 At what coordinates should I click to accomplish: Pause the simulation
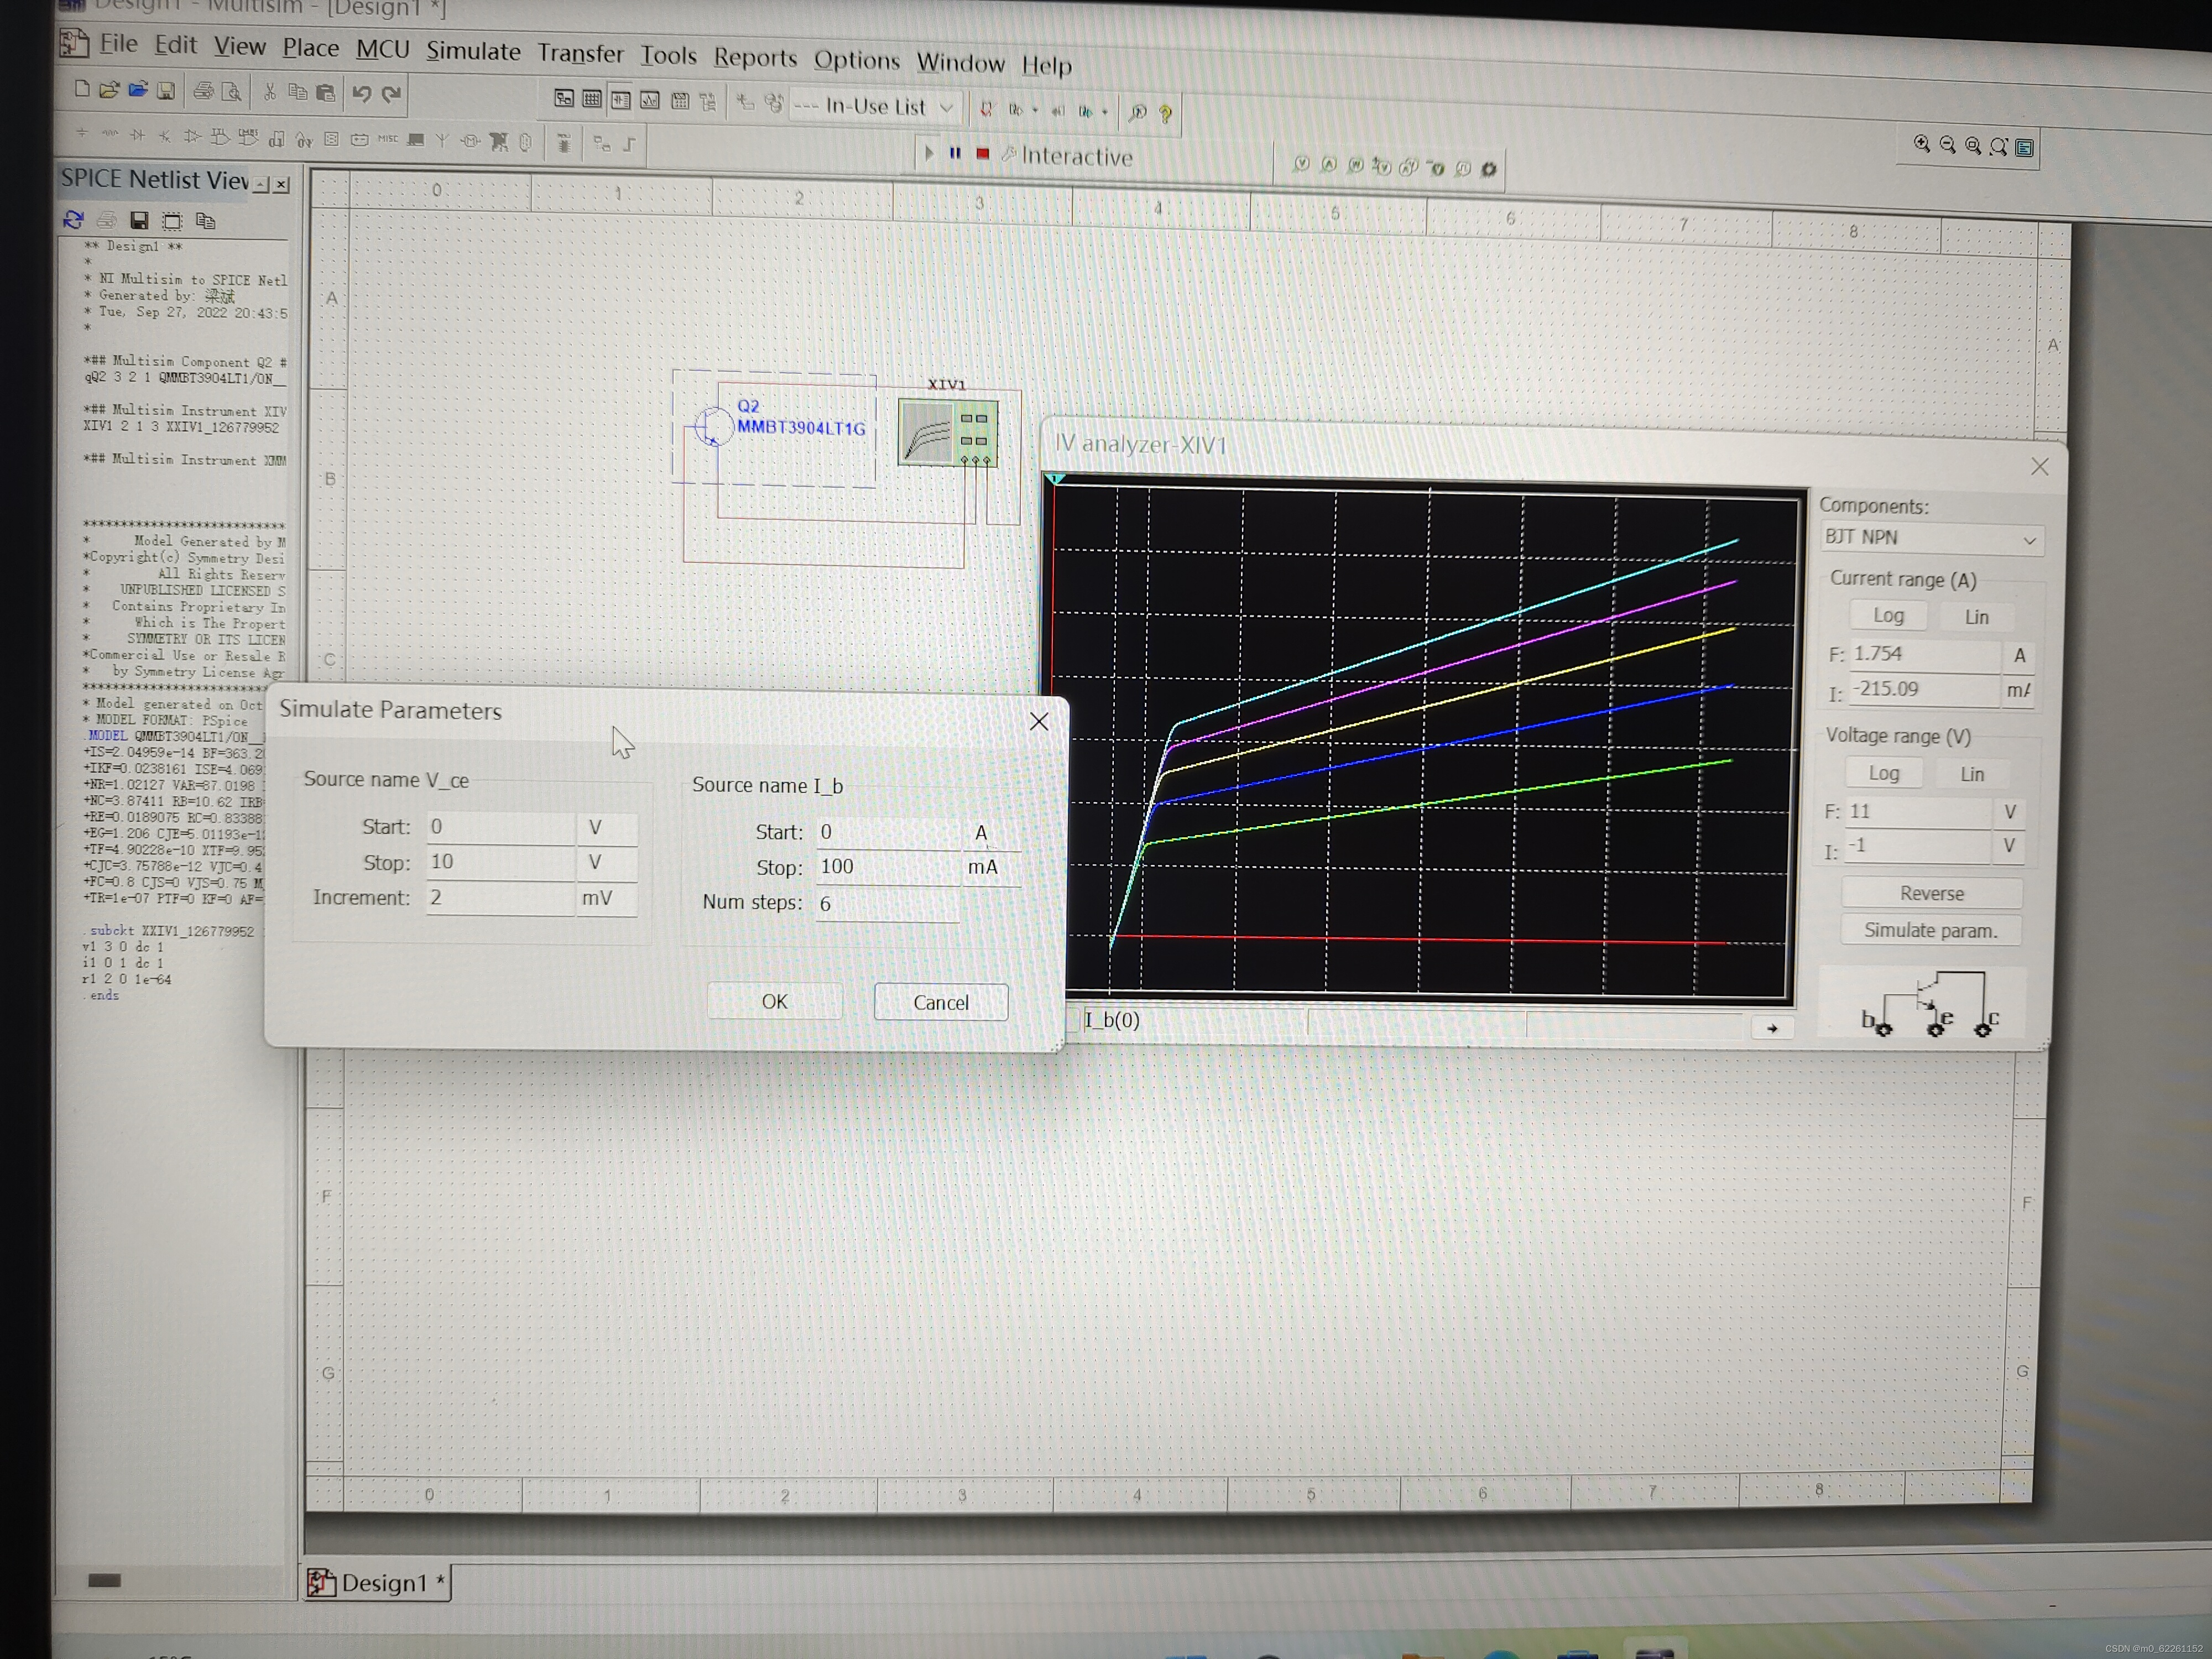click(x=955, y=153)
